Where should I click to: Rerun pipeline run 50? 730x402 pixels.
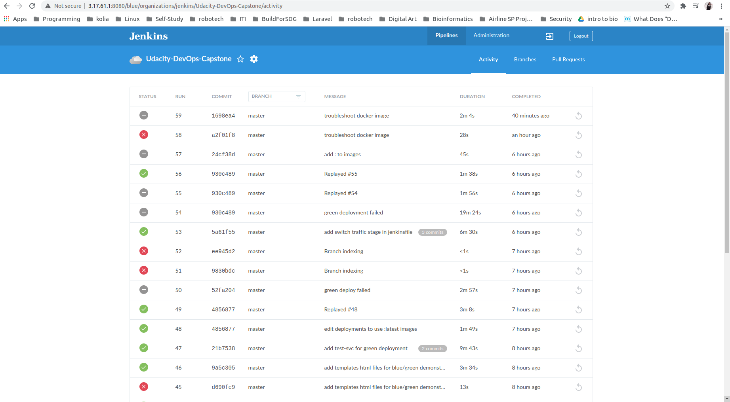579,290
